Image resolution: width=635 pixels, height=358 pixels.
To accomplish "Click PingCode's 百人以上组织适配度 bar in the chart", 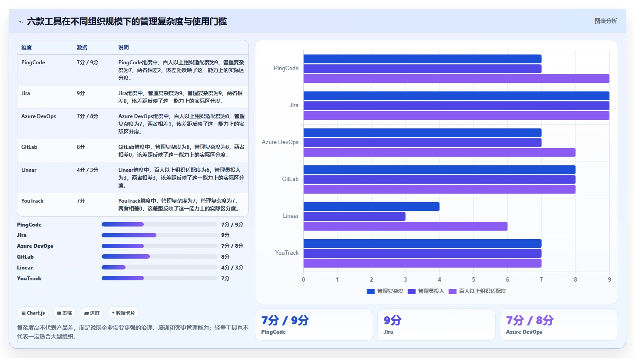I will (456, 79).
